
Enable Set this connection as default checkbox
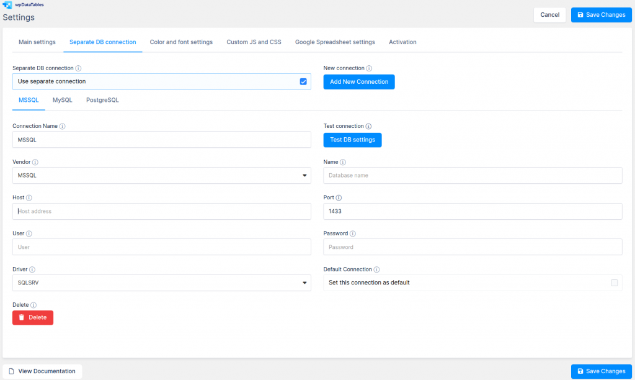point(614,283)
